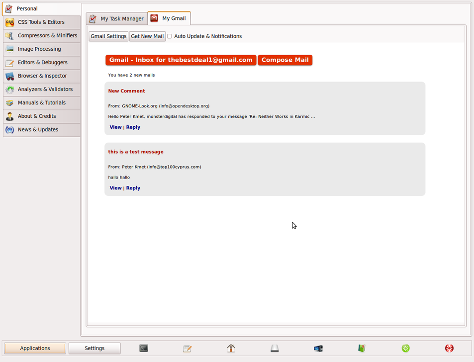
Task: Click the red Gmail envelope tab icon
Action: click(154, 18)
